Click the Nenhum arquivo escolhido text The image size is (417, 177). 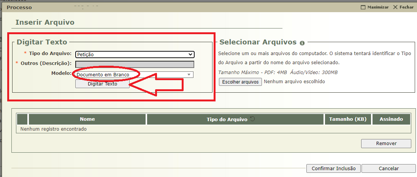(294, 82)
